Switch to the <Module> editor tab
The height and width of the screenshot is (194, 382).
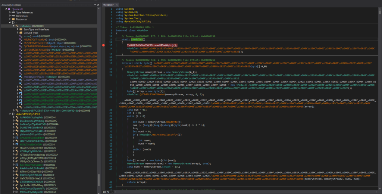(x=109, y=4)
